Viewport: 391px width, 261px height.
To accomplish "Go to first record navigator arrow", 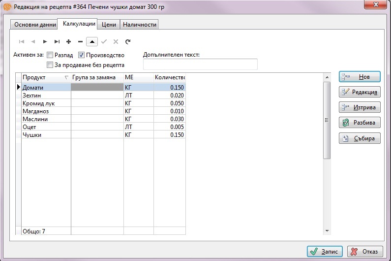I will coord(21,42).
